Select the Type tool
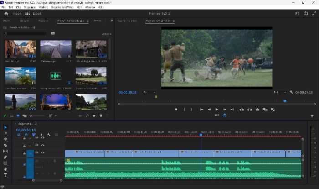The width and height of the screenshot is (319, 189). coord(5,175)
